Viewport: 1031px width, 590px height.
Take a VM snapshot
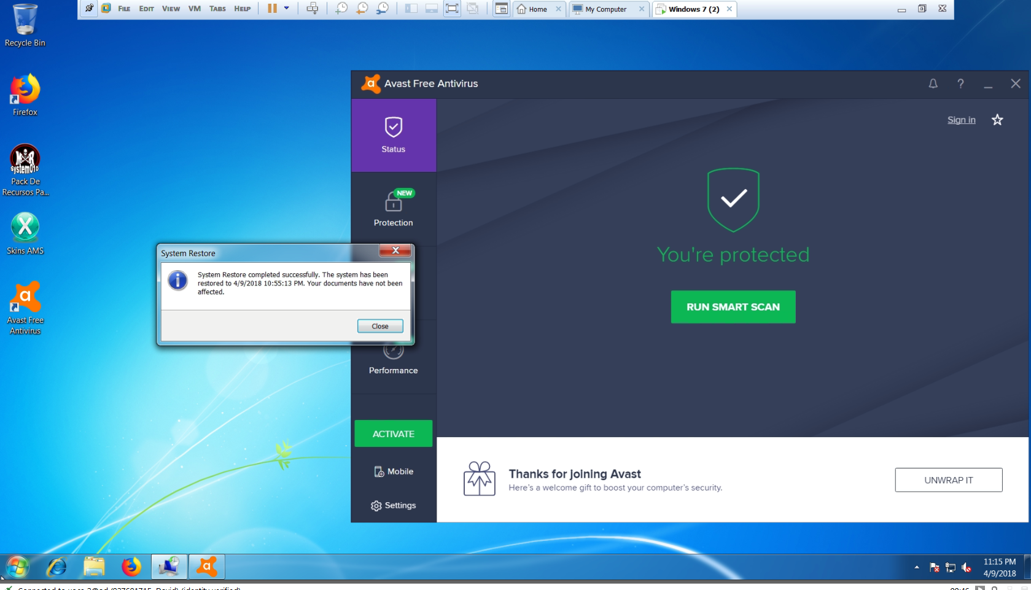coord(341,9)
